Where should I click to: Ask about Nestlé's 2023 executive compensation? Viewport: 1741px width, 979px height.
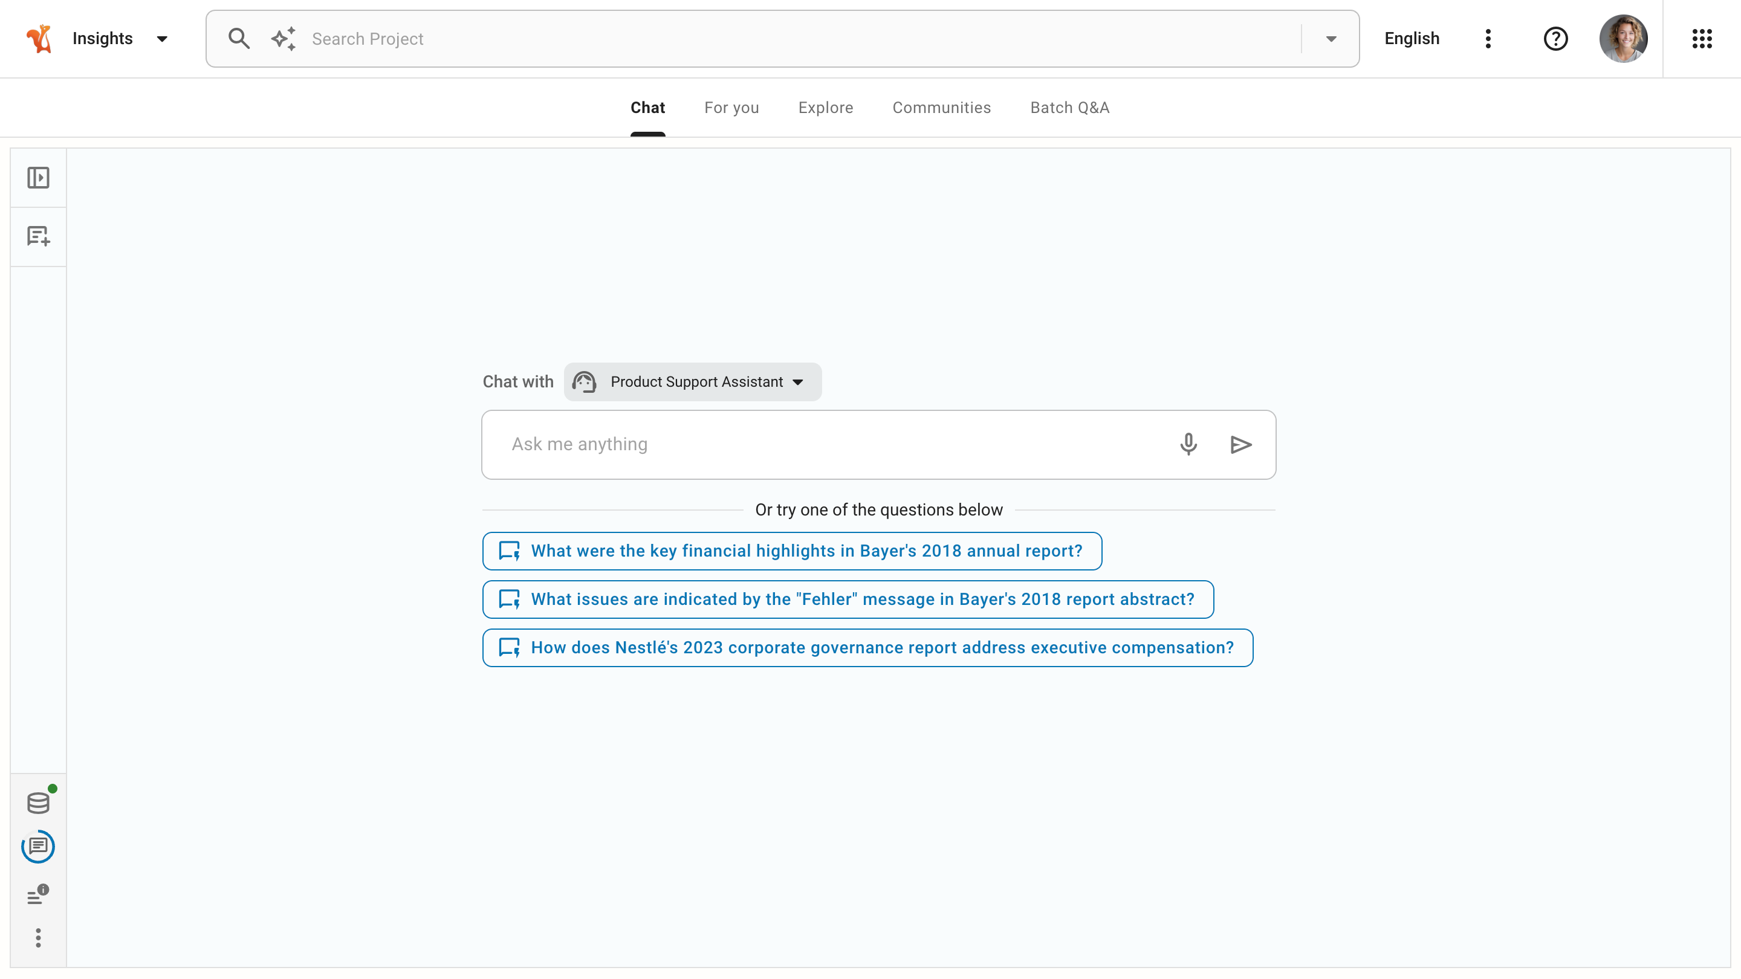point(867,647)
